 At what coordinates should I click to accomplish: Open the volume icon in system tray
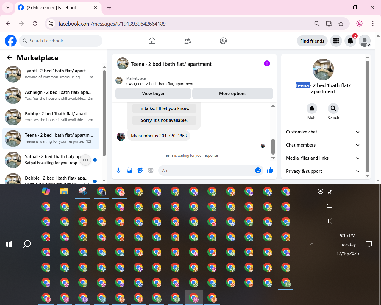coord(329,221)
